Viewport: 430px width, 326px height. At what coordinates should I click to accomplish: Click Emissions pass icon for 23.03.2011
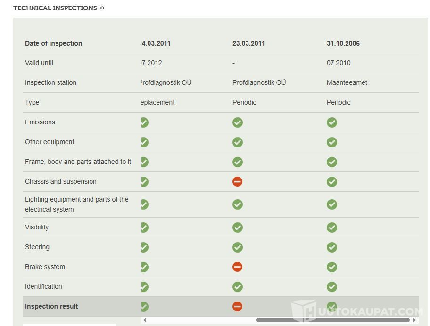tap(238, 122)
